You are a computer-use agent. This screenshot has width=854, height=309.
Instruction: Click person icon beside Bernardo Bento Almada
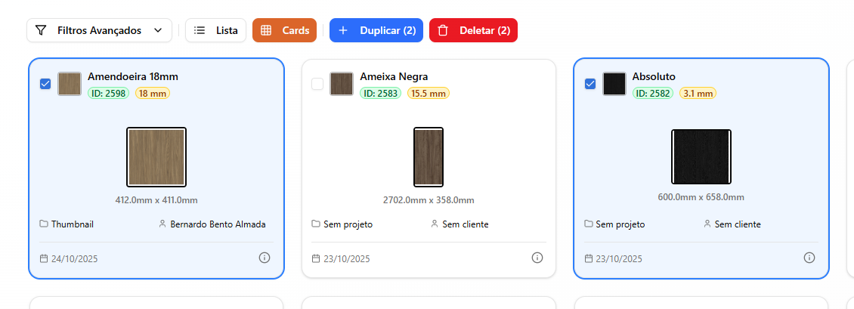(162, 224)
